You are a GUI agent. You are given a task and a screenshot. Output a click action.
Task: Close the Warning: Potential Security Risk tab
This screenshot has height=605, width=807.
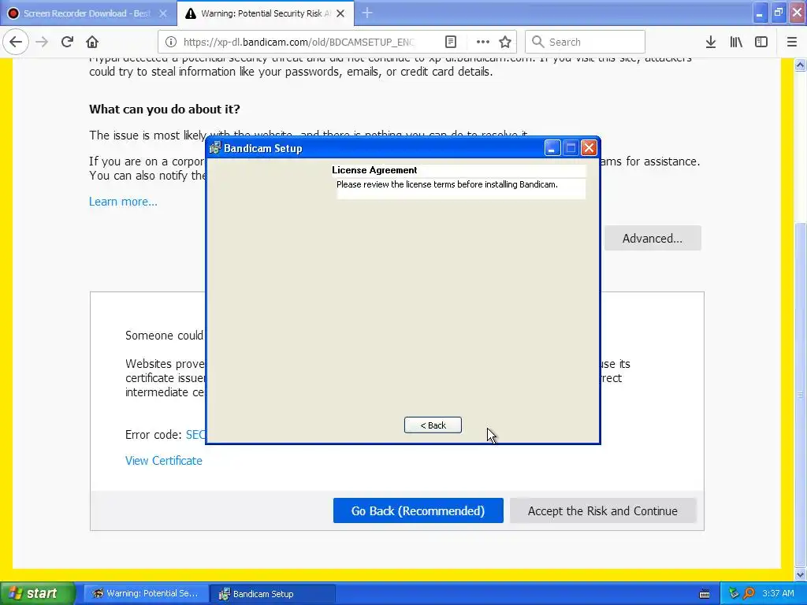pyautogui.click(x=340, y=13)
